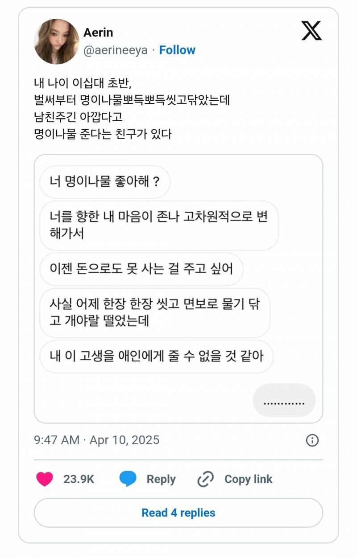Click the blue reply speech bubble icon

128,479
